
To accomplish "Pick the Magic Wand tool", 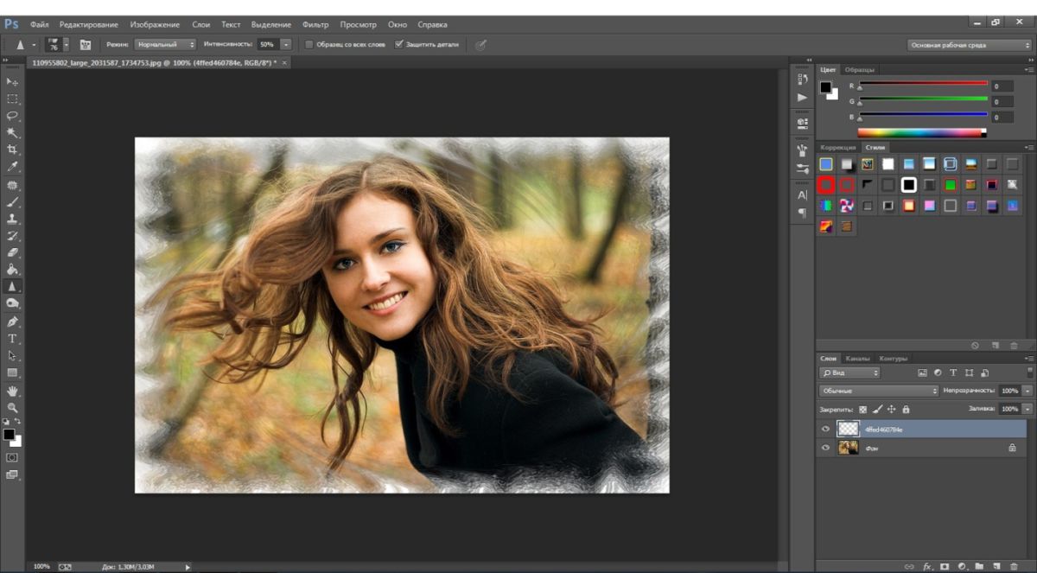I will [x=12, y=132].
